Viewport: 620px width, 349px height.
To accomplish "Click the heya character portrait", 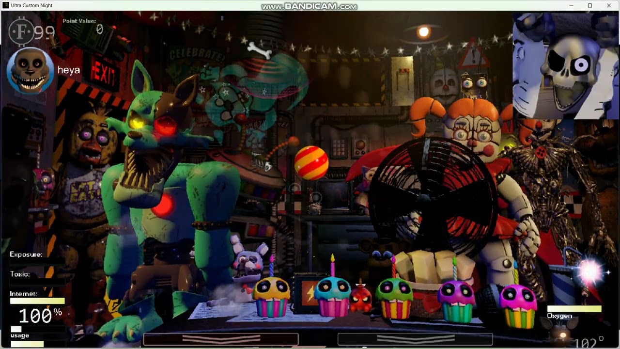I will tap(30, 70).
